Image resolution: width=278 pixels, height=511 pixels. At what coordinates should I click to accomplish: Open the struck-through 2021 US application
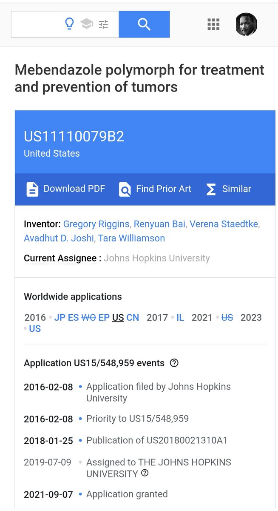(x=227, y=318)
